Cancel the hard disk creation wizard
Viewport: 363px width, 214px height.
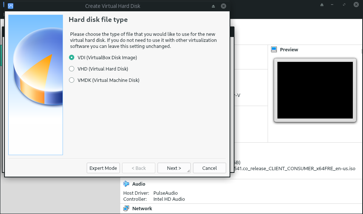(x=209, y=168)
